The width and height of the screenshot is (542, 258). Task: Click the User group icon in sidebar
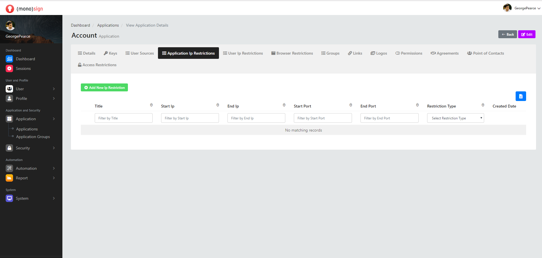click(x=9, y=89)
